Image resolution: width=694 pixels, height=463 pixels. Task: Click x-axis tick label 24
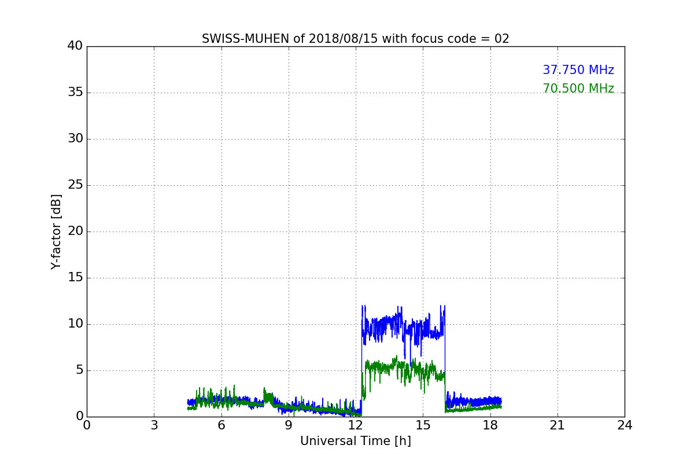[x=625, y=425]
